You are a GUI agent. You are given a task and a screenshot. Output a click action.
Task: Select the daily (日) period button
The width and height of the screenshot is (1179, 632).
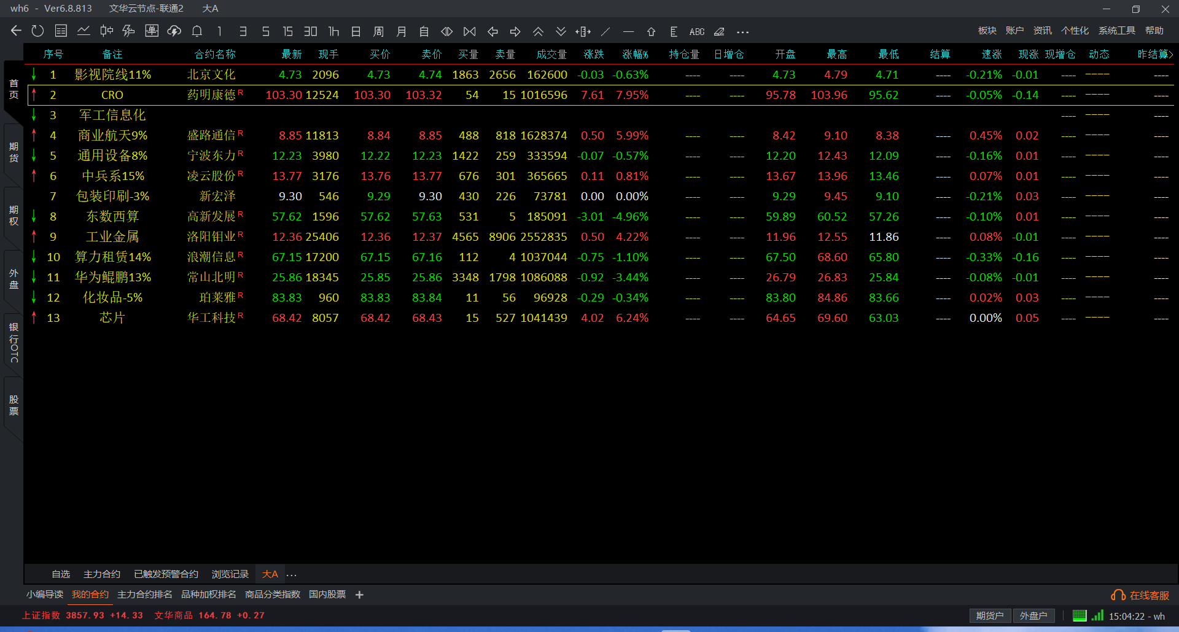click(356, 31)
